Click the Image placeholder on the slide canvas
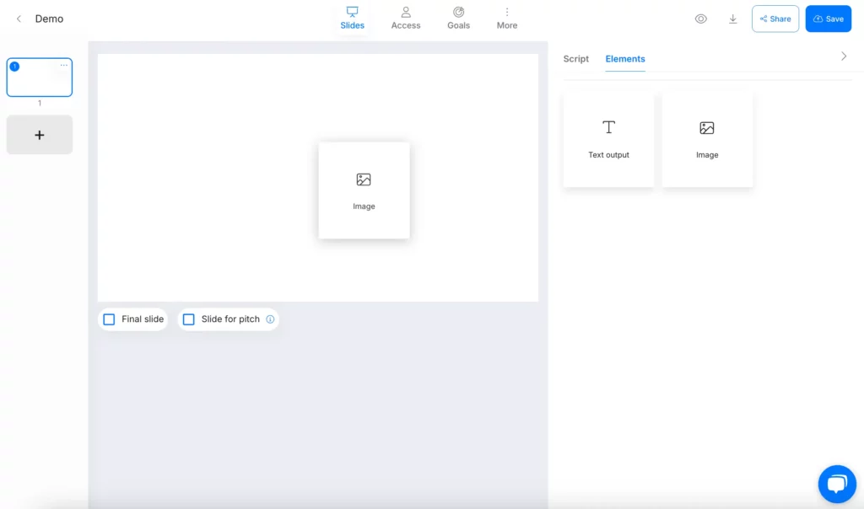This screenshot has height=509, width=864. (364, 190)
